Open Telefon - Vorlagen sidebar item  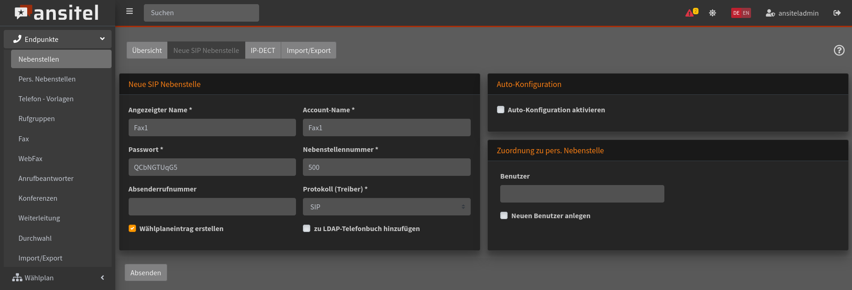(61, 99)
